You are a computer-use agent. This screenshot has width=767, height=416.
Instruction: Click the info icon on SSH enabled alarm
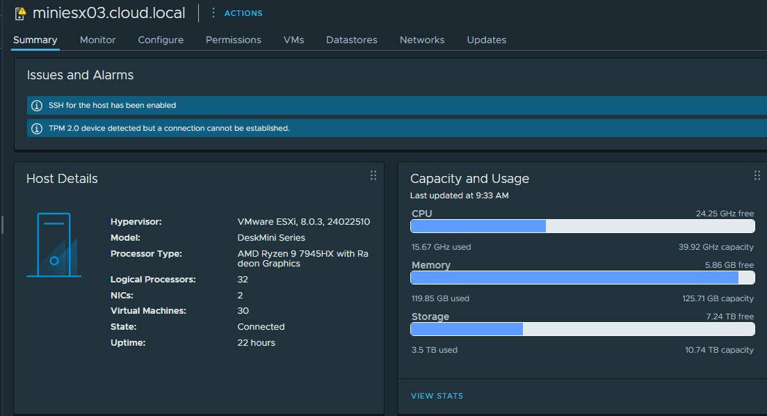(37, 105)
